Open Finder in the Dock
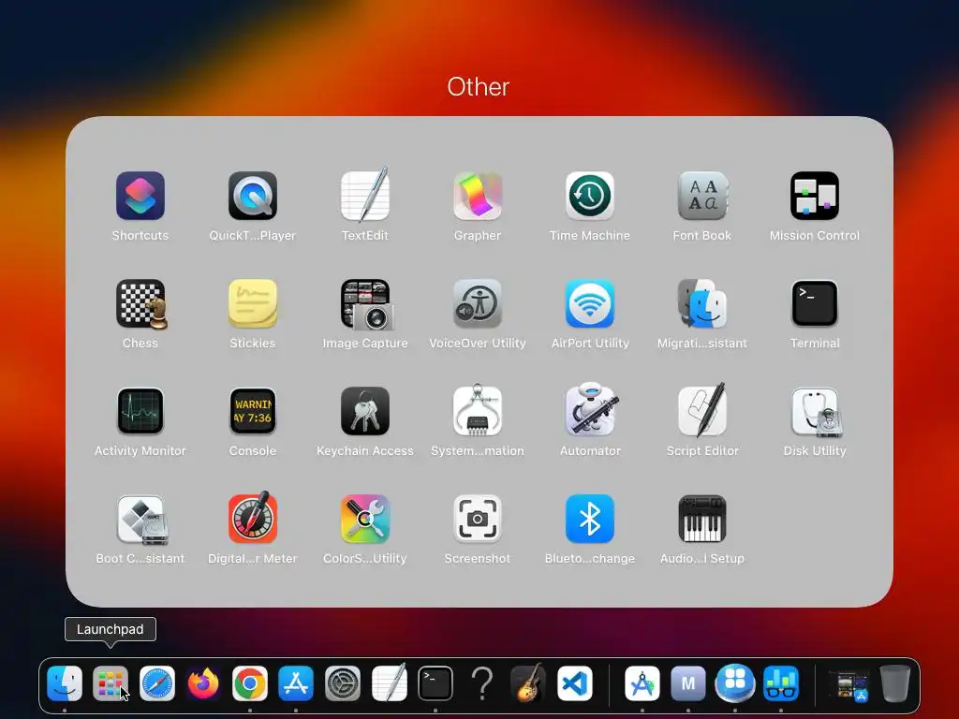The image size is (959, 719). (x=65, y=682)
